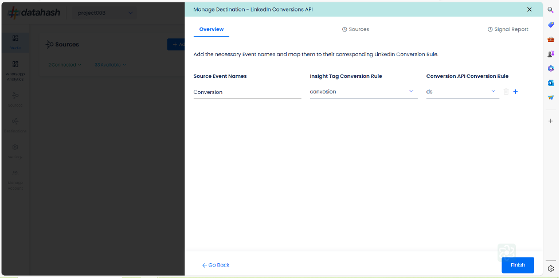
Task: Open Manage Account in left navigation
Action: [15, 180]
